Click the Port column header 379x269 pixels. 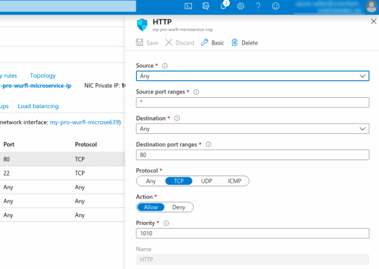click(x=9, y=144)
